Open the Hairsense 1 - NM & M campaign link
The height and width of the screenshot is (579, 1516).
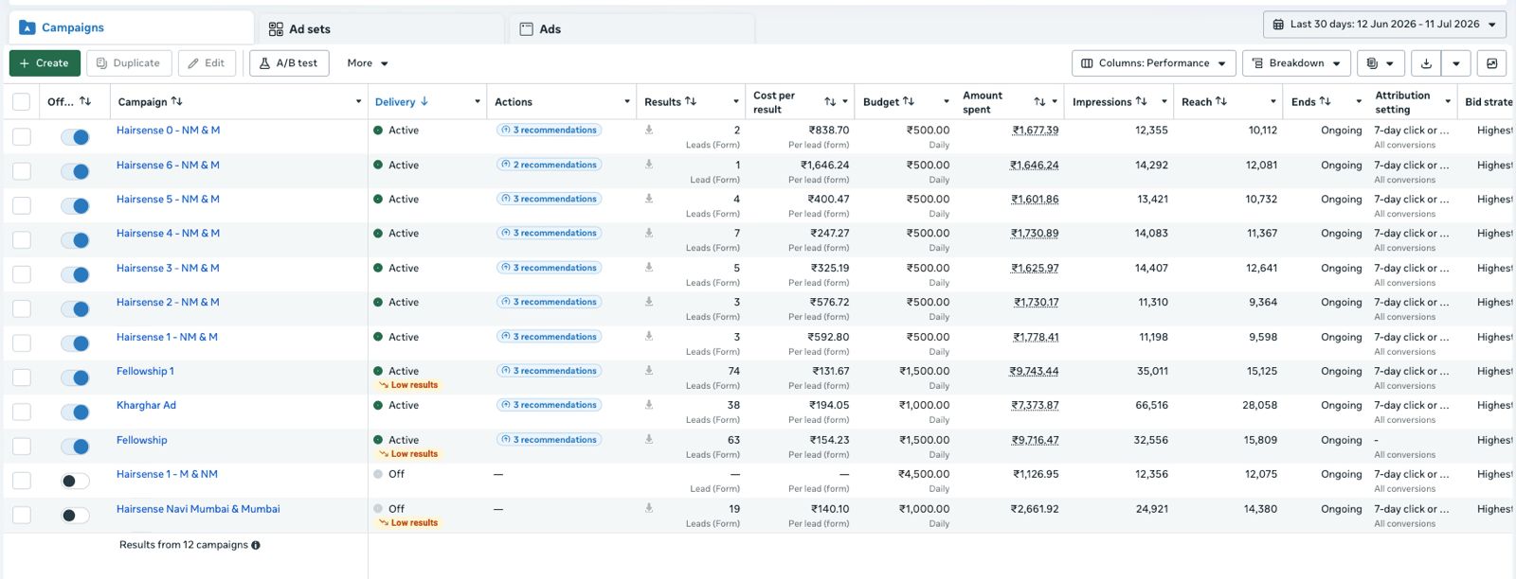click(x=167, y=337)
